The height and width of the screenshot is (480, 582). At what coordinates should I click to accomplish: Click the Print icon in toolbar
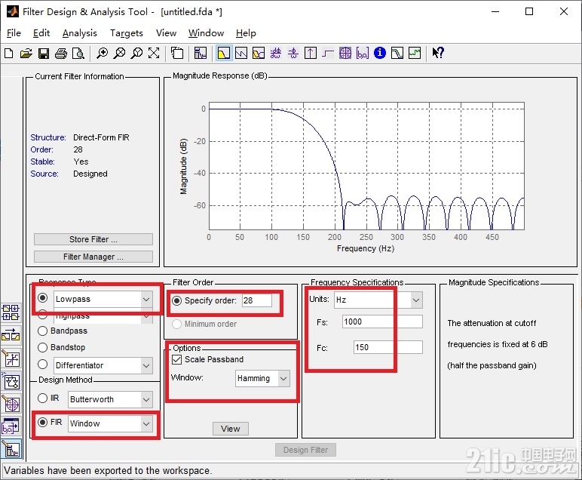click(61, 53)
